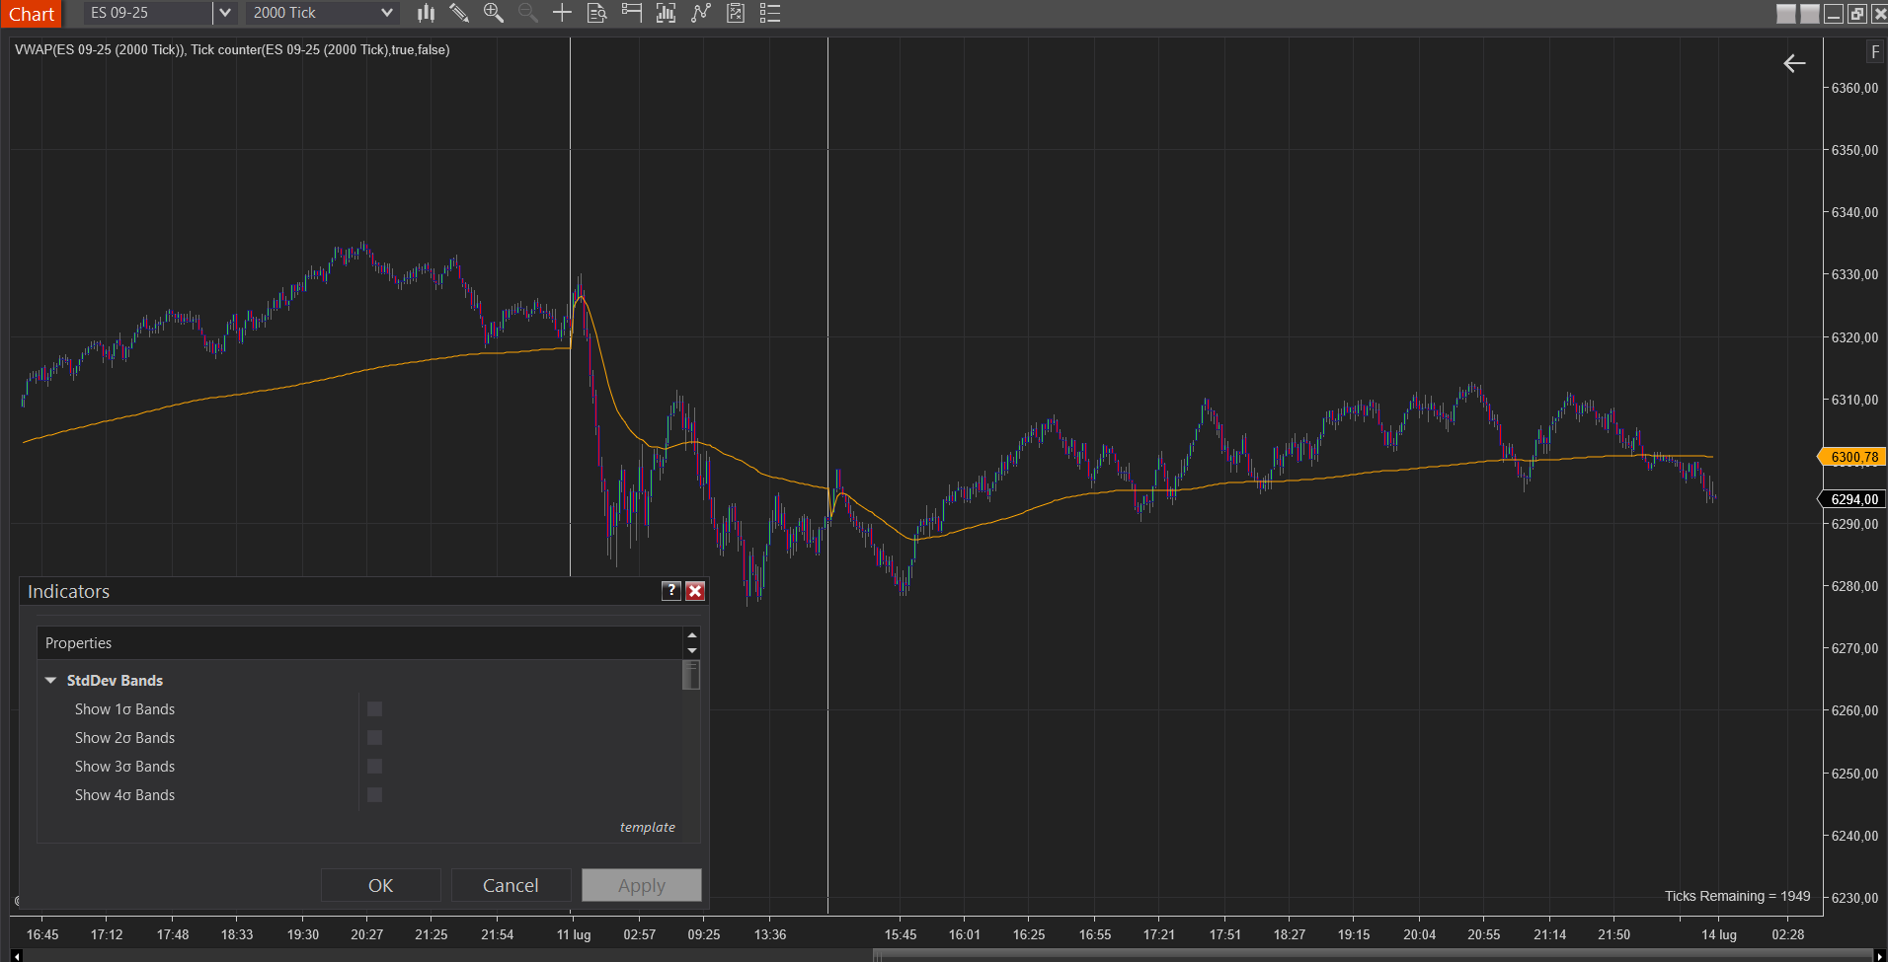This screenshot has height=962, width=1888.
Task: Click Cancel in Indicators dialog
Action: (511, 885)
